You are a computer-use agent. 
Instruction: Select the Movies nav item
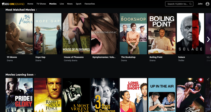click(x=53, y=4)
